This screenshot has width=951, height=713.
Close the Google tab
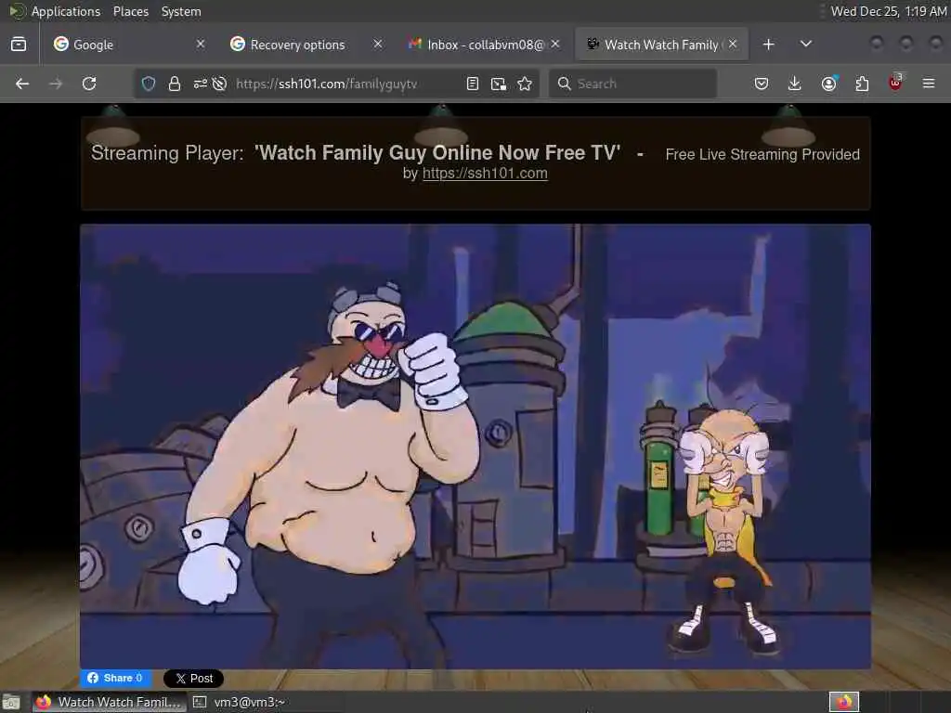click(x=201, y=45)
